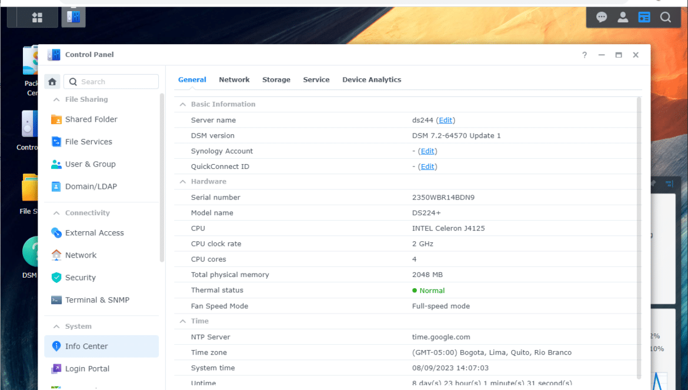The height and width of the screenshot is (390, 688).
Task: Click the Network house icon in sidebar
Action: [x=56, y=255]
